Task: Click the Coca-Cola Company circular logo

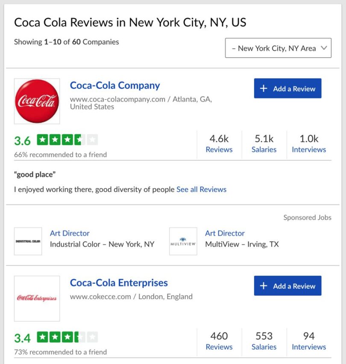Action: 37,101
